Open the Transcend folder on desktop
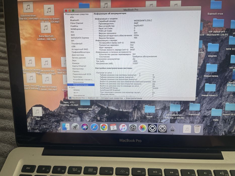The height and width of the screenshot is (176, 235). [x=194, y=109]
